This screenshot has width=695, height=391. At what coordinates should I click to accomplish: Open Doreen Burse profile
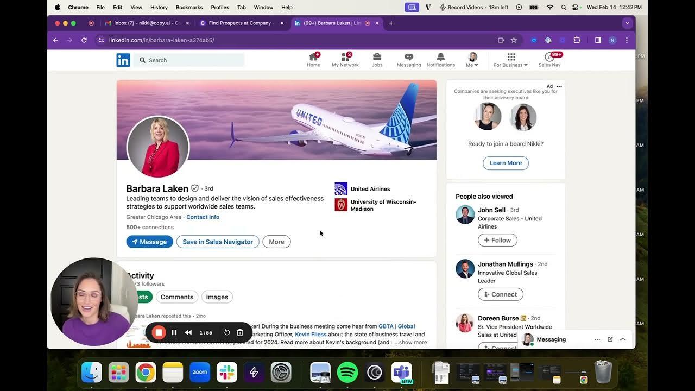click(498, 318)
